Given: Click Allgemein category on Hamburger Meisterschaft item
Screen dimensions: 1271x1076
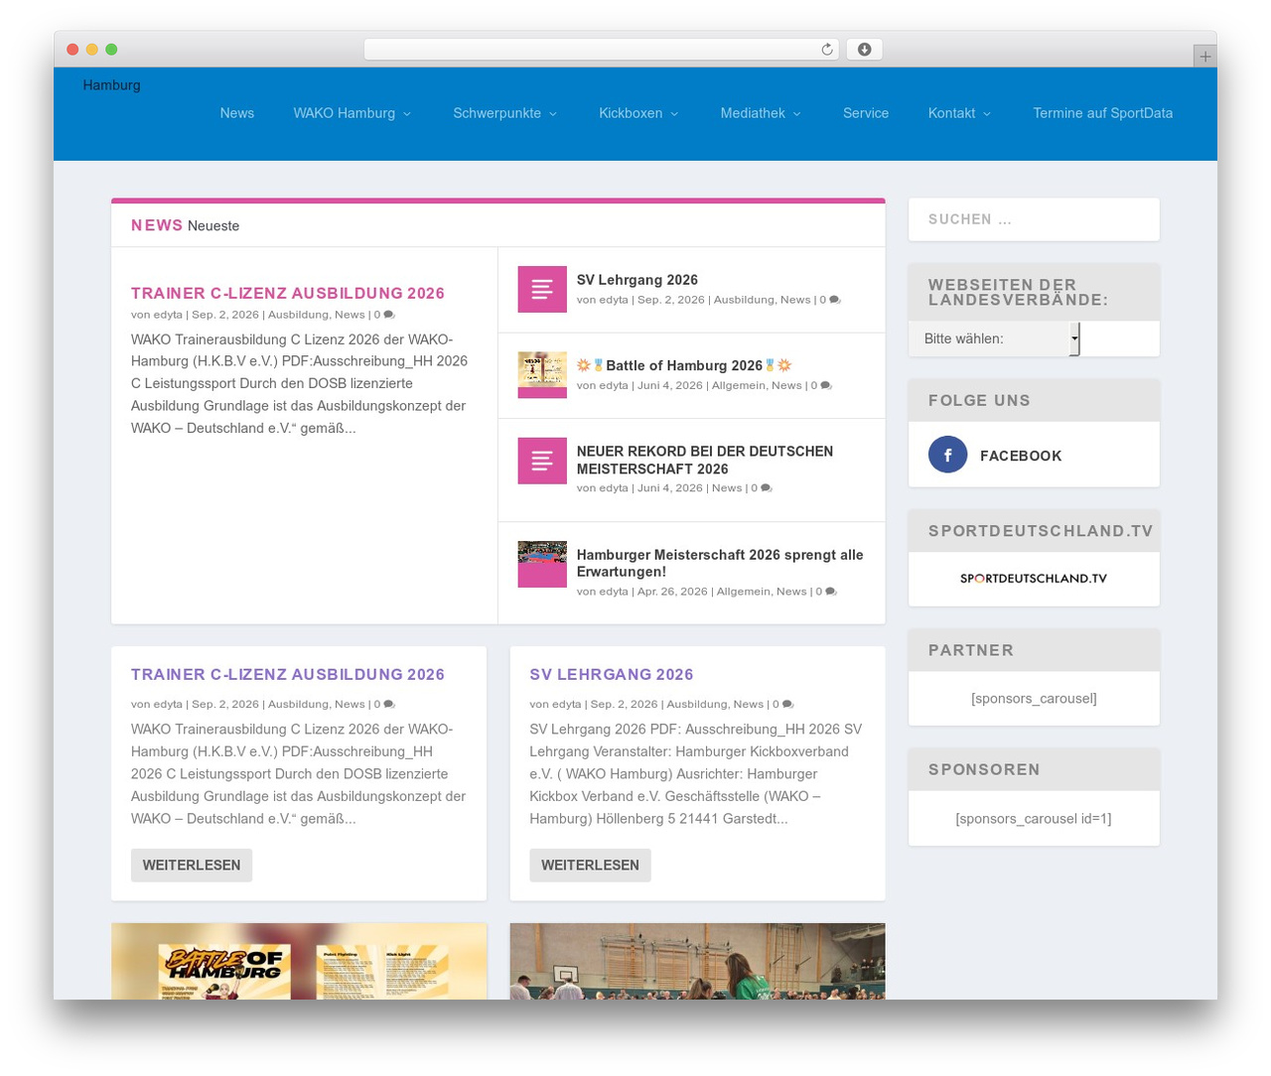Looking at the screenshot, I should click(x=744, y=592).
